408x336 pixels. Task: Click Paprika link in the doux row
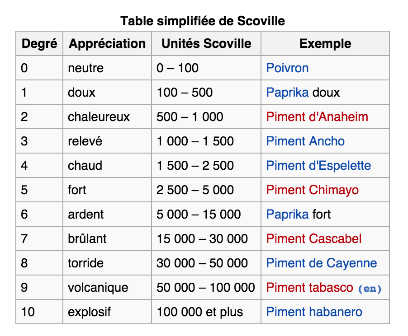(287, 93)
